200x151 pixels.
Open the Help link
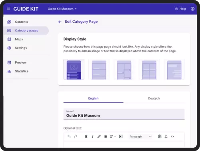pos(180,9)
